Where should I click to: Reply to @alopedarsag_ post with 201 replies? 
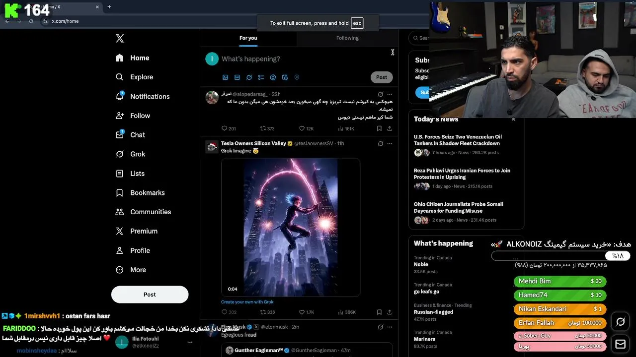229,128
